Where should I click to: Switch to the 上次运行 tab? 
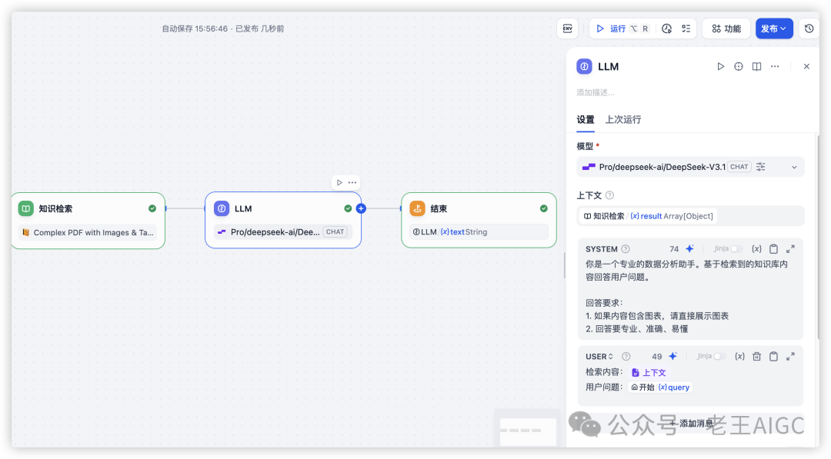(623, 120)
